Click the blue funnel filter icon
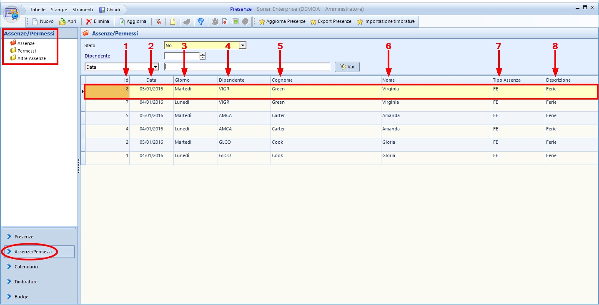599x305 pixels. (201, 22)
